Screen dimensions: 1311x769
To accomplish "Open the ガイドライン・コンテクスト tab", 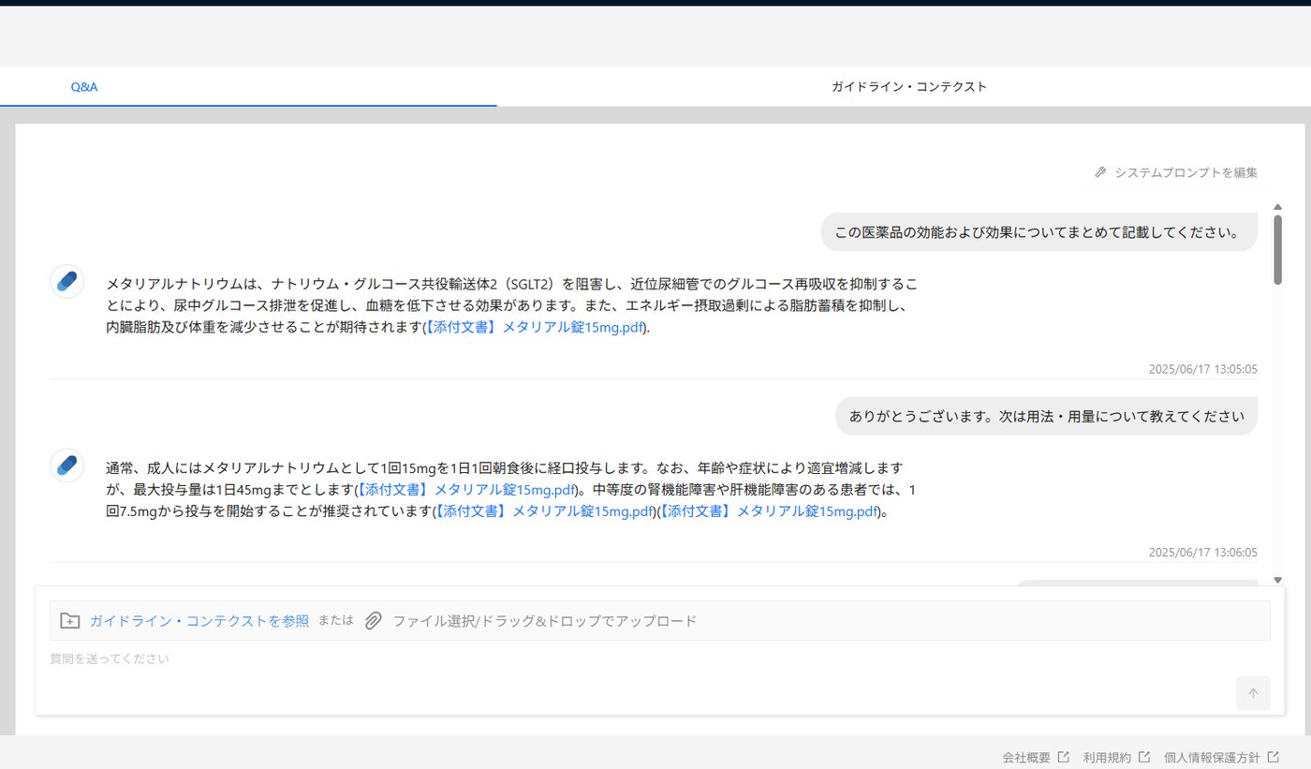I will pos(908,87).
